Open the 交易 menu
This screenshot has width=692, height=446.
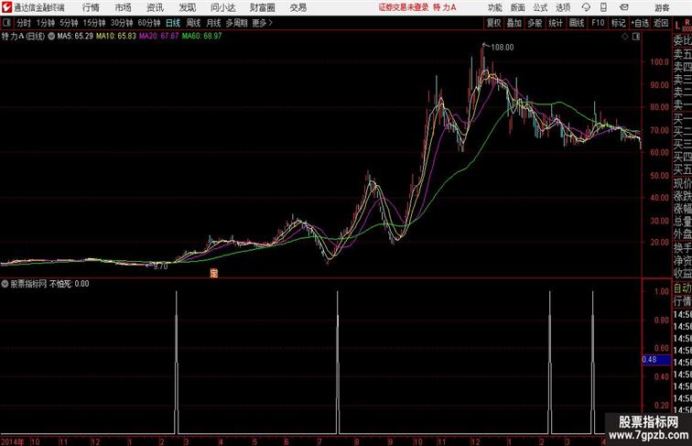(298, 7)
